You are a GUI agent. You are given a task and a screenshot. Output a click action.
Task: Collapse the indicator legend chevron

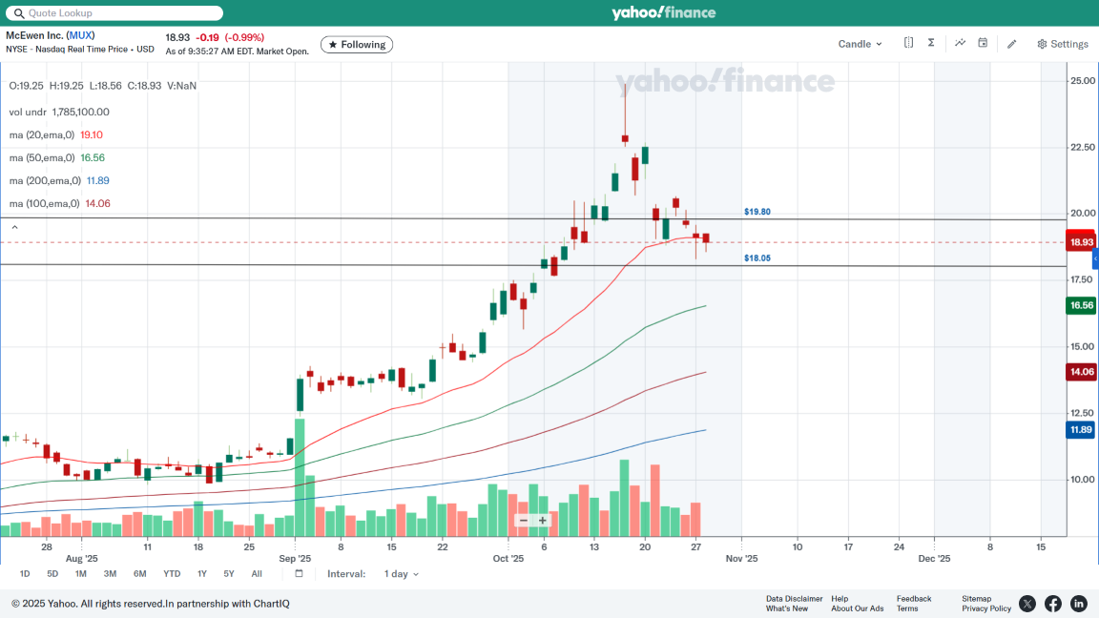coord(13,227)
